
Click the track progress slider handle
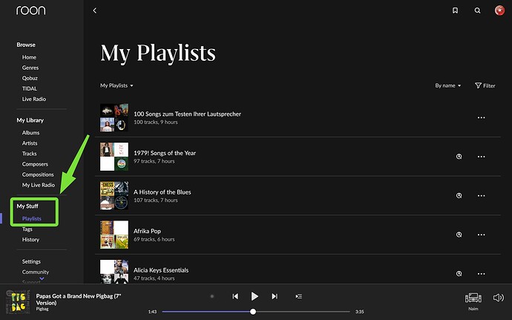[253, 312]
